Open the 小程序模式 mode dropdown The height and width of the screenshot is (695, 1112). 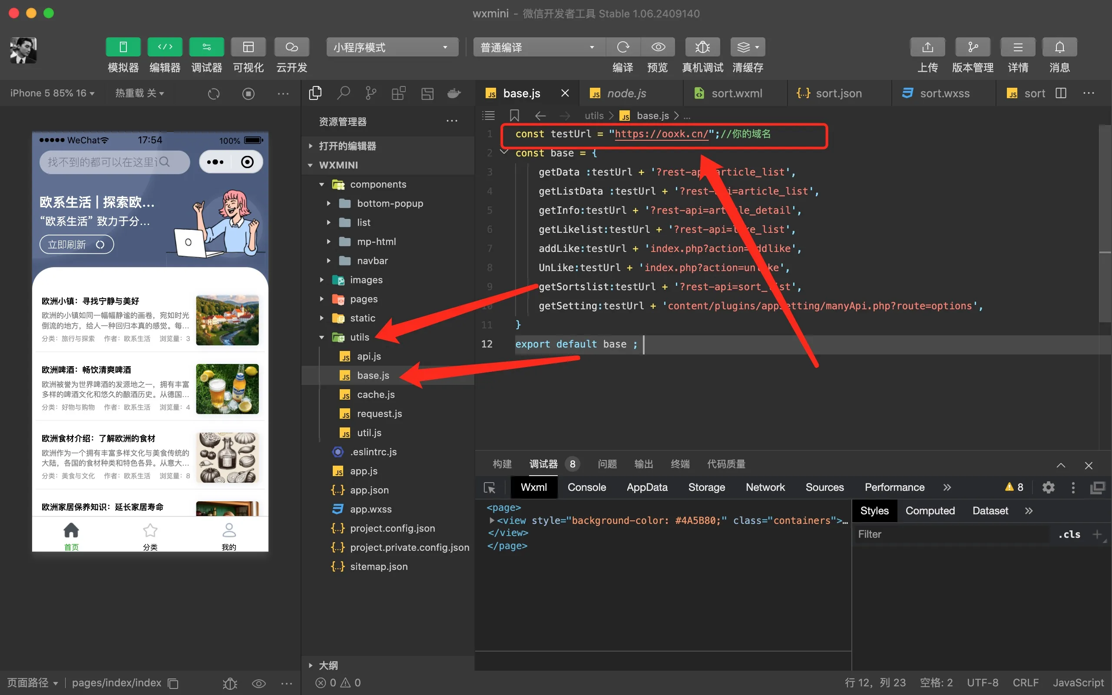(x=392, y=47)
